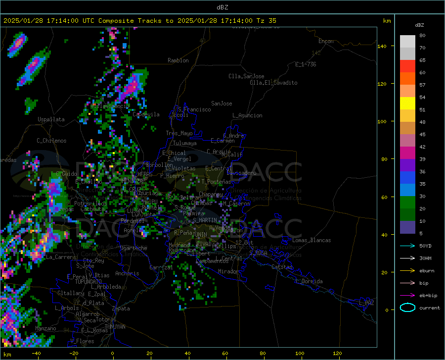Viewport: 445px width, 360px height.
Task: Click the 60 dBZ orange color swatch
Action: click(x=407, y=78)
